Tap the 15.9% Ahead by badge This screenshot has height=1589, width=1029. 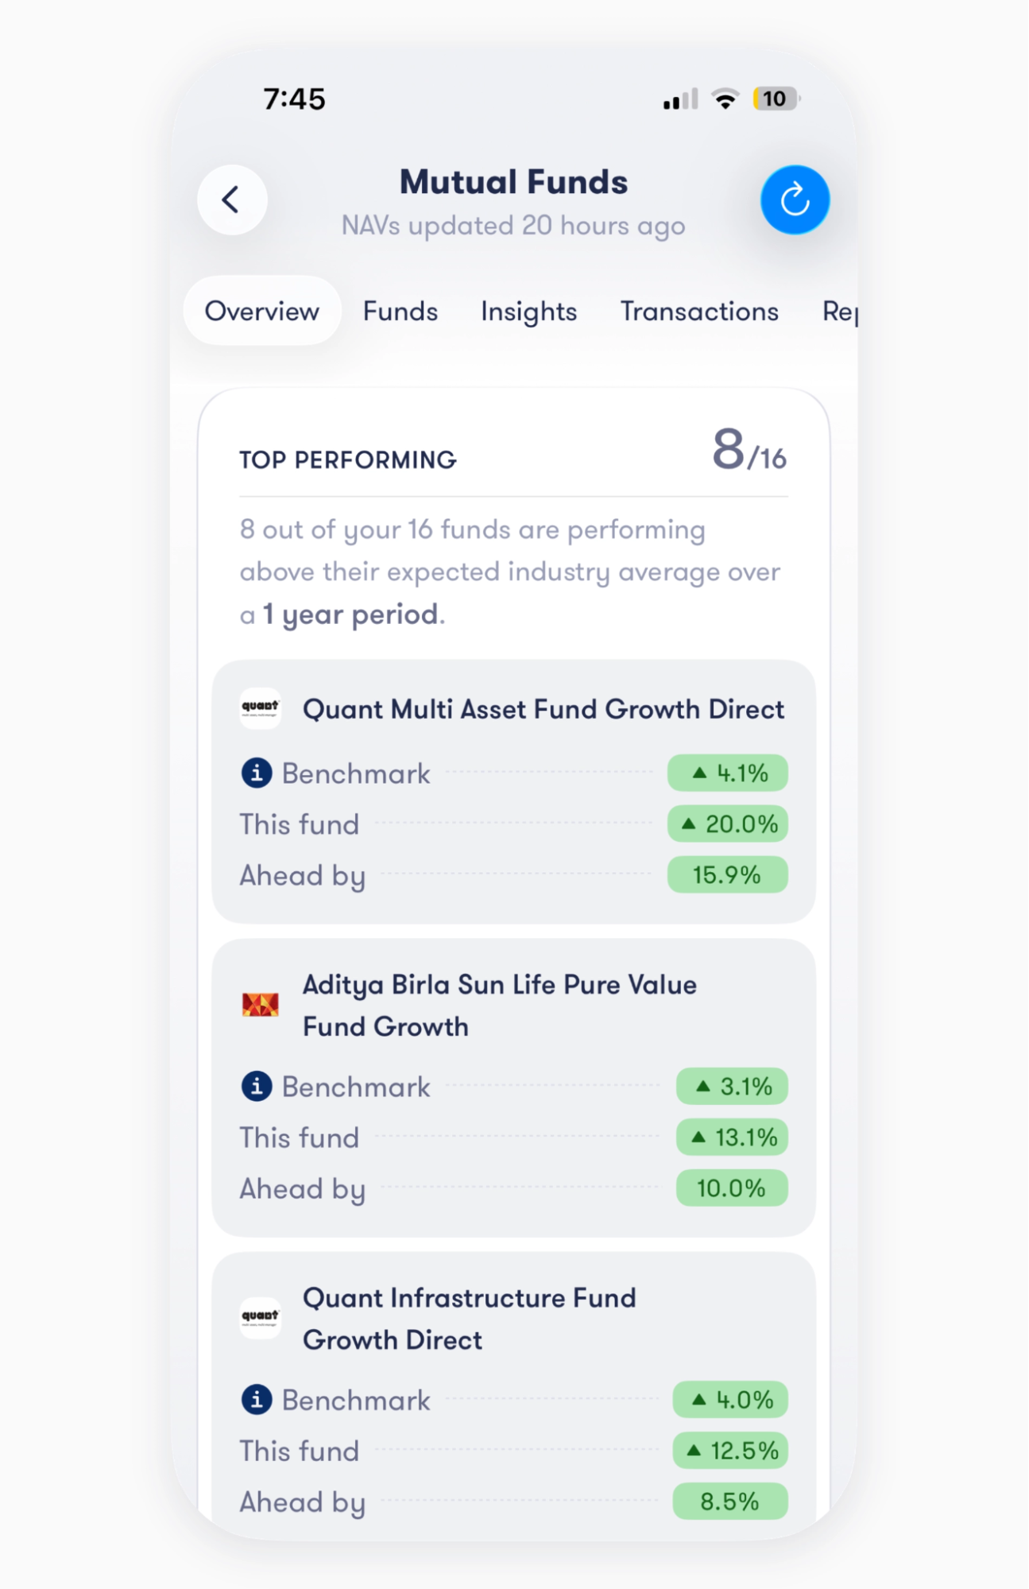coord(727,874)
